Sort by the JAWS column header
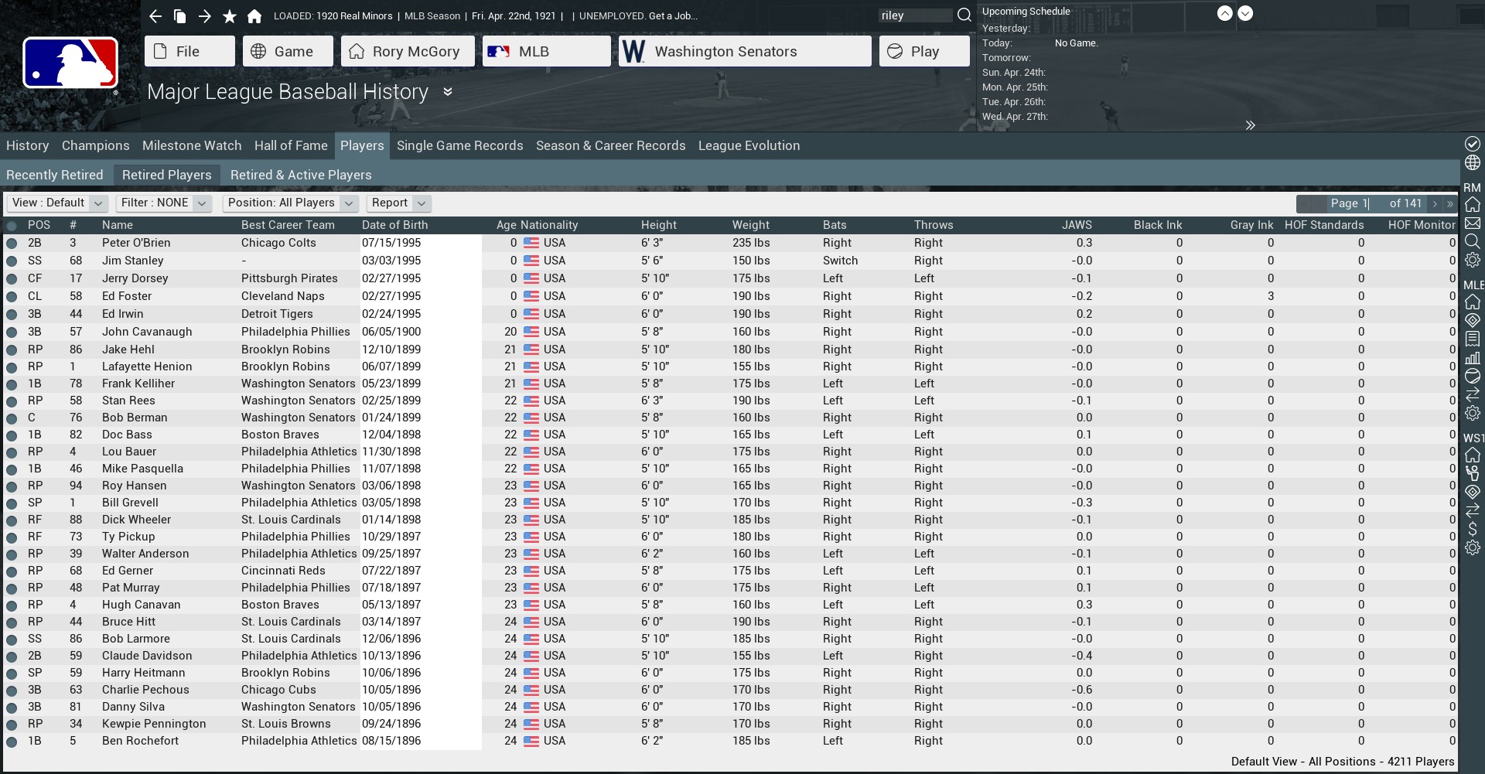The image size is (1485, 774). (x=1077, y=225)
